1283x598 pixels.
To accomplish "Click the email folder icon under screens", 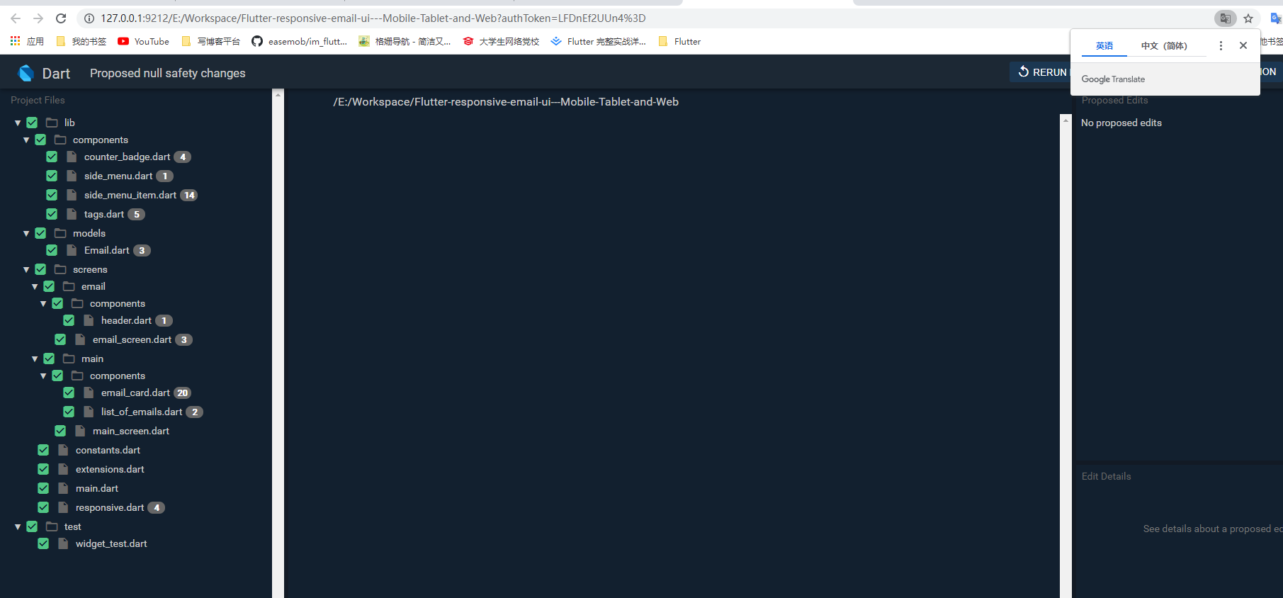I will [x=69, y=286].
